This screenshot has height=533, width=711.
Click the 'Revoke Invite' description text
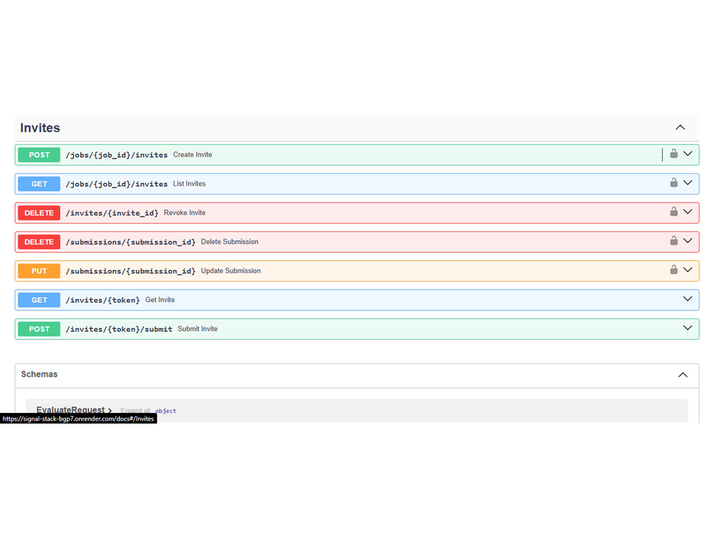185,212
